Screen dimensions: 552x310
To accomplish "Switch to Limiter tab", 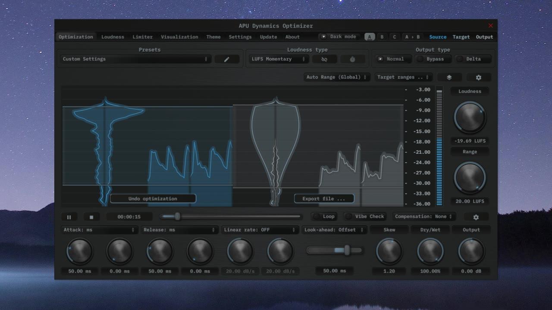I will tap(143, 37).
